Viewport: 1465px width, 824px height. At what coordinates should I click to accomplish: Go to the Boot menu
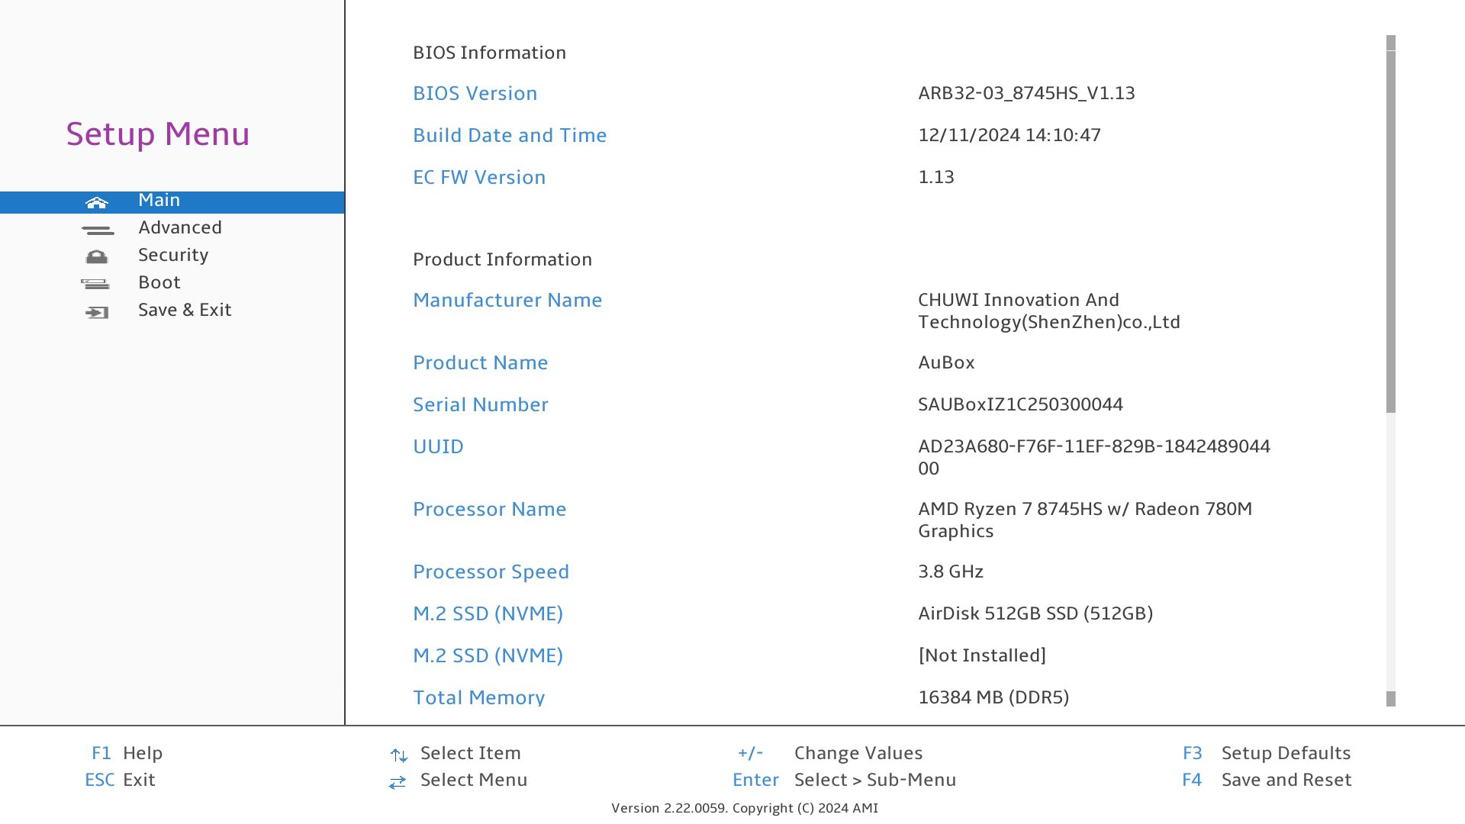click(x=159, y=282)
